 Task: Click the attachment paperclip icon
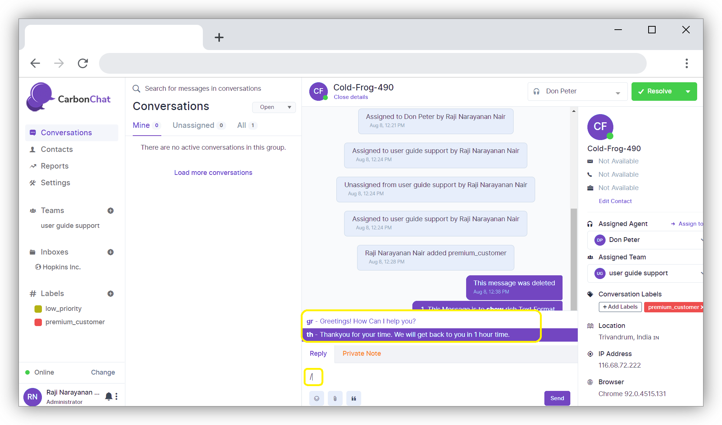335,398
